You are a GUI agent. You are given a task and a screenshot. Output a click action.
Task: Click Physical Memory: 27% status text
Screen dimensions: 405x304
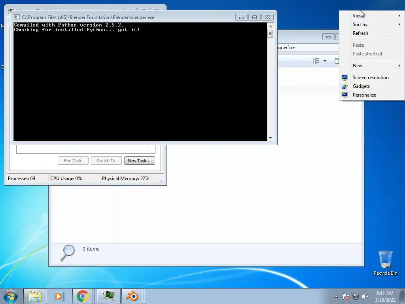125,179
